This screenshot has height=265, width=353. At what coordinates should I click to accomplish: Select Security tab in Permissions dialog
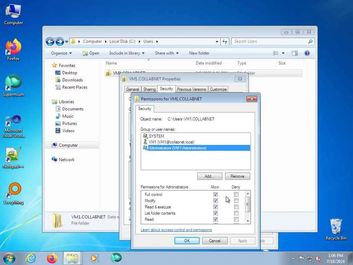pos(145,109)
